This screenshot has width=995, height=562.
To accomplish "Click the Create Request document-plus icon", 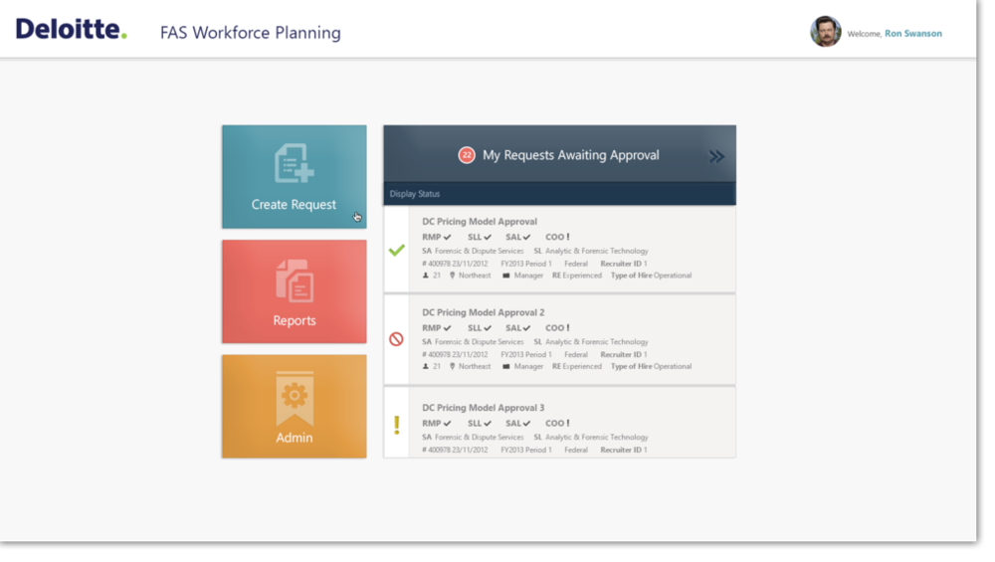I will tap(294, 163).
